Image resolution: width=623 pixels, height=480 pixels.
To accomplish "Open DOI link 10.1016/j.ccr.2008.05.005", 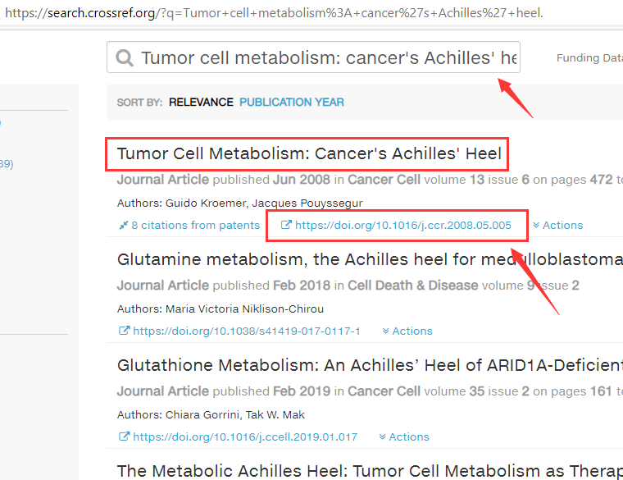I will [x=402, y=226].
